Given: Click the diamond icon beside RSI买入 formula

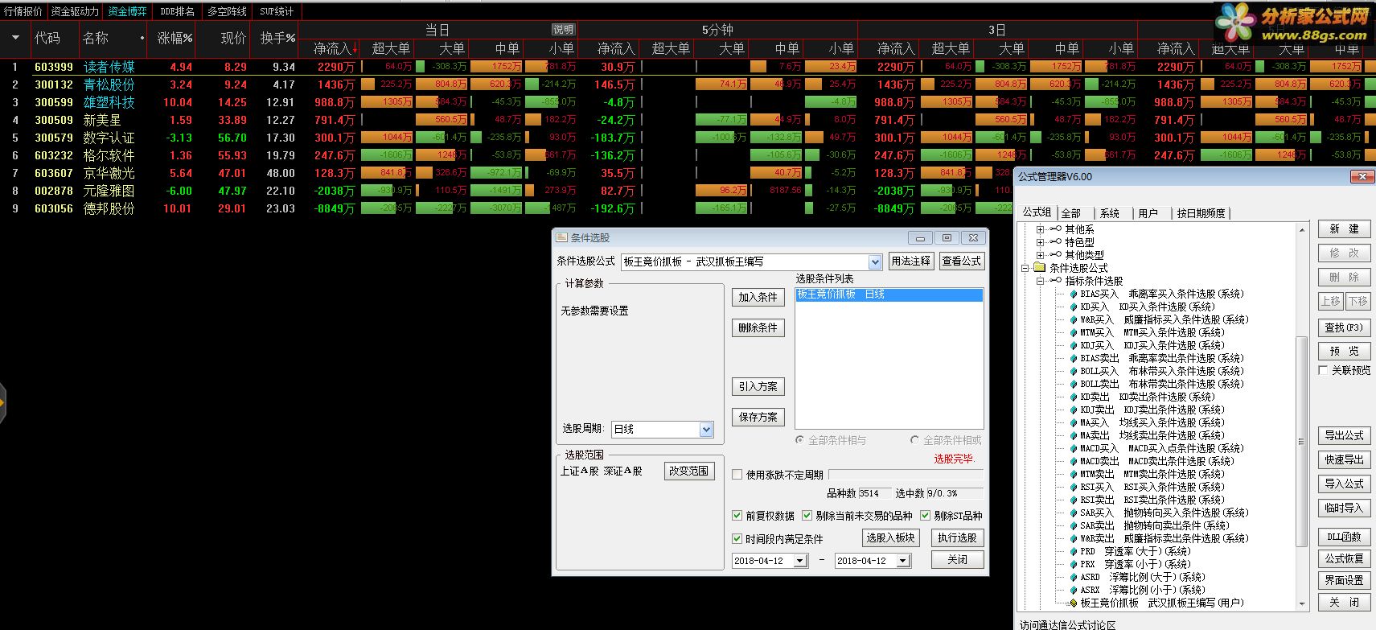Looking at the screenshot, I should point(1073,488).
